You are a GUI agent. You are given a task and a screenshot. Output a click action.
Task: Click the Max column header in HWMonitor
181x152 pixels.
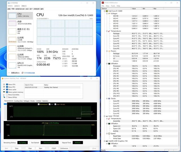tap(158, 8)
